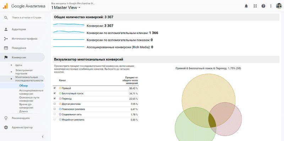Select the Обзор report
284x141 pixels.
[23, 86]
